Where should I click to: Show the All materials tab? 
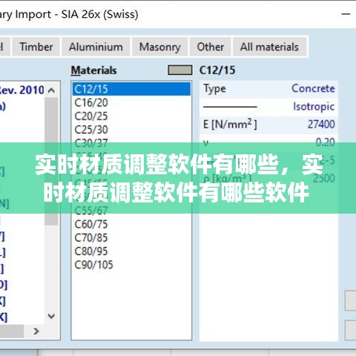pyautogui.click(x=270, y=47)
